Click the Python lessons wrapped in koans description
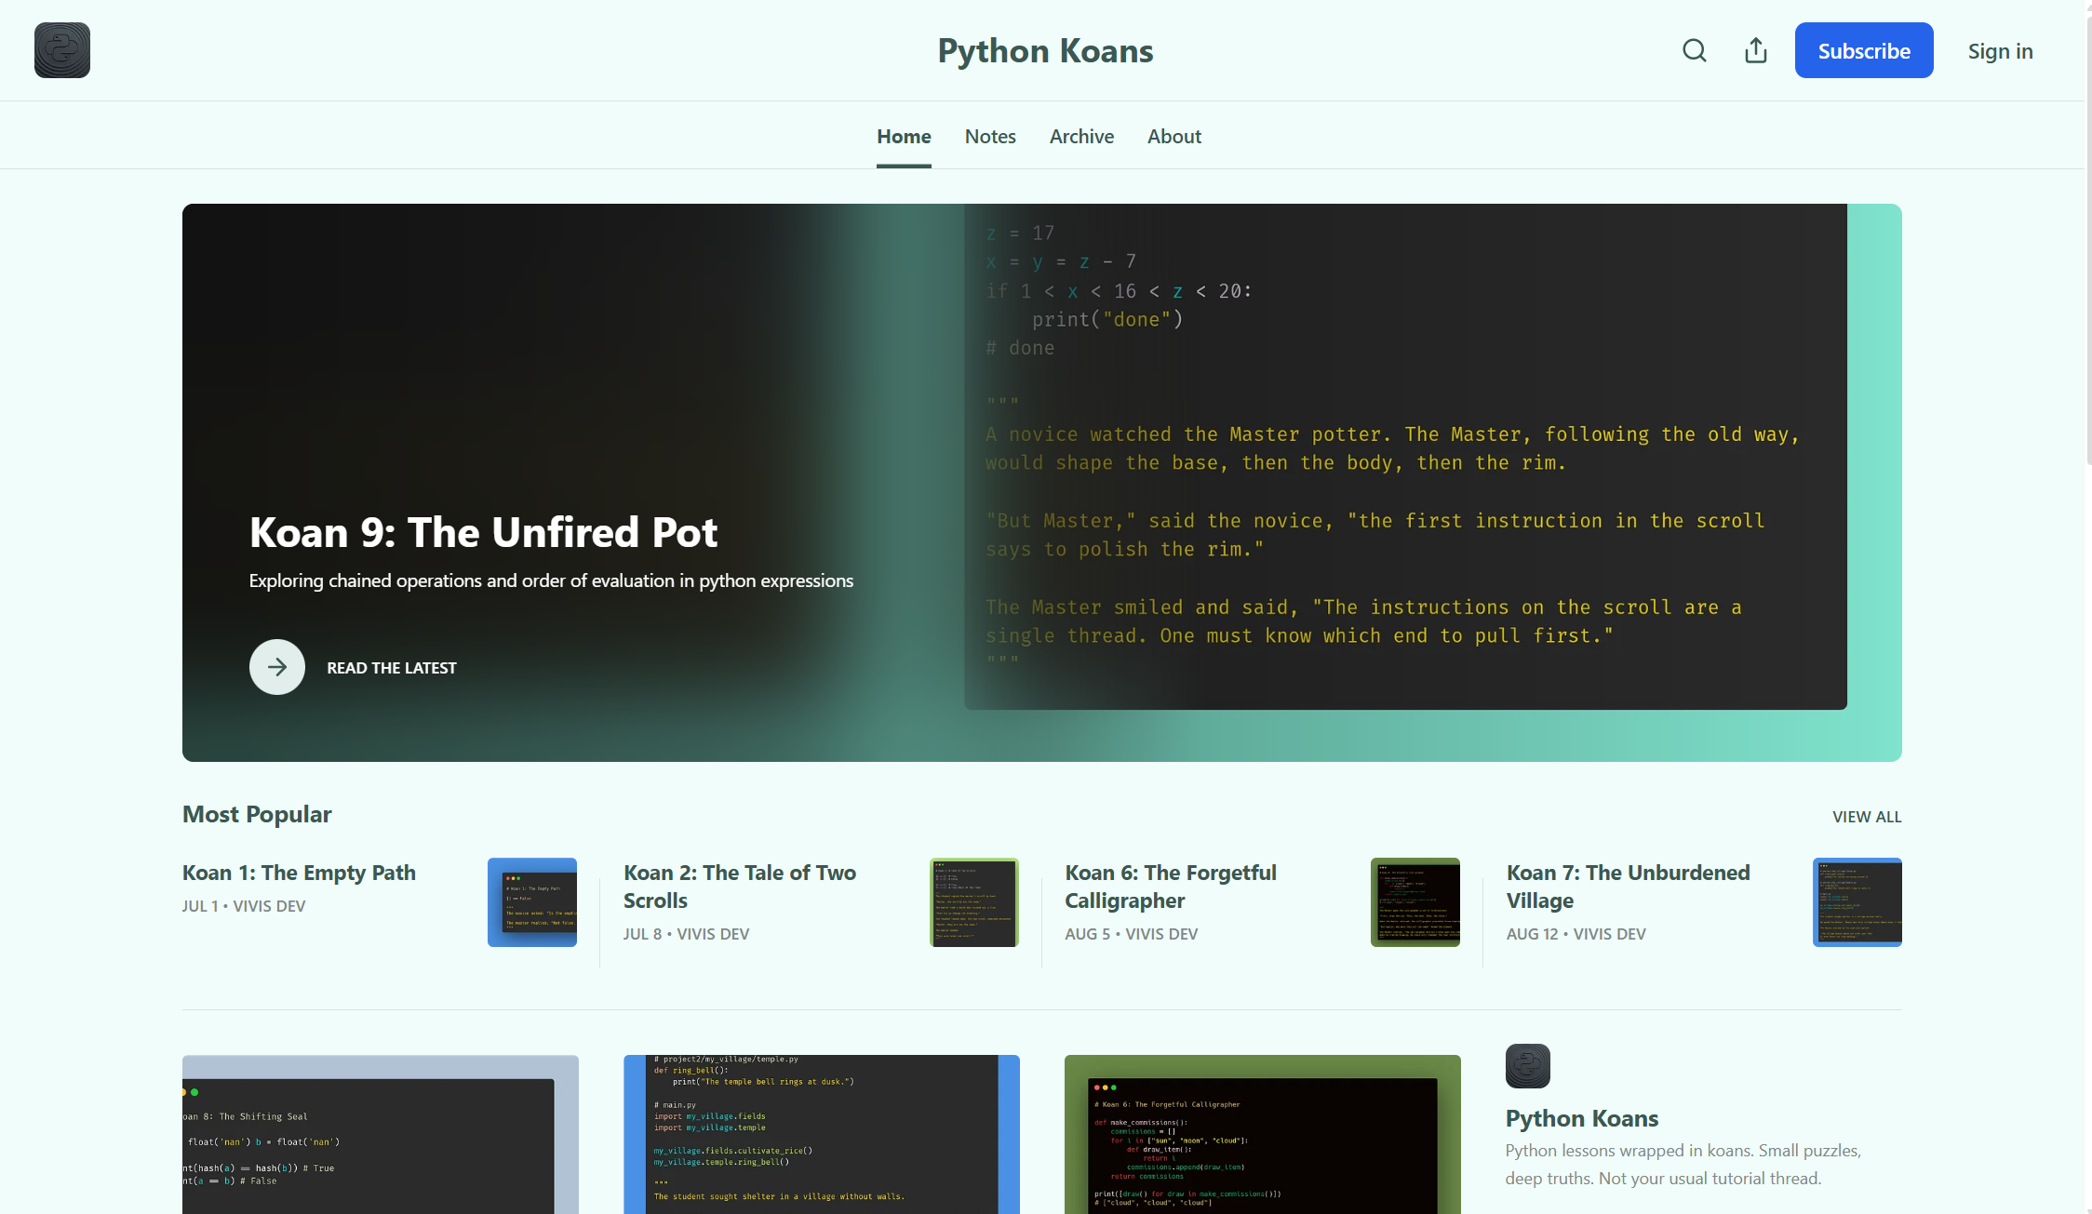The height and width of the screenshot is (1214, 2092). (1683, 1165)
